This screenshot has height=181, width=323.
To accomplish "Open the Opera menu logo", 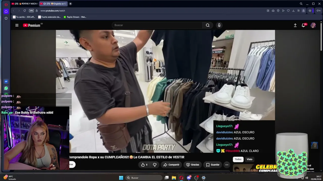I will pyautogui.click(x=6, y=4).
